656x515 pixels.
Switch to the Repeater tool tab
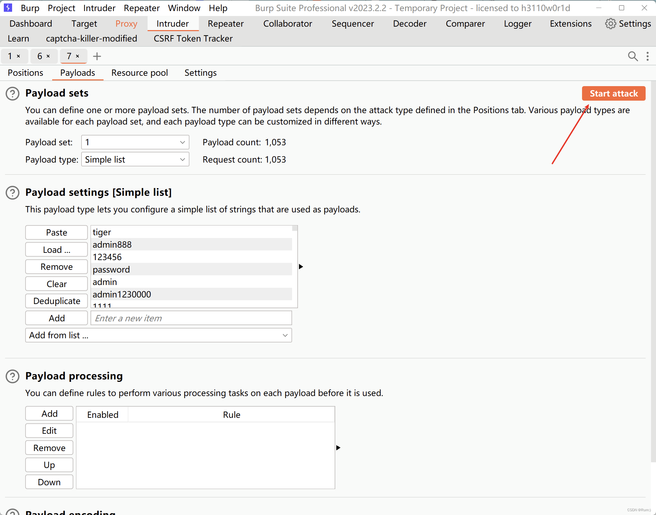[x=226, y=24]
